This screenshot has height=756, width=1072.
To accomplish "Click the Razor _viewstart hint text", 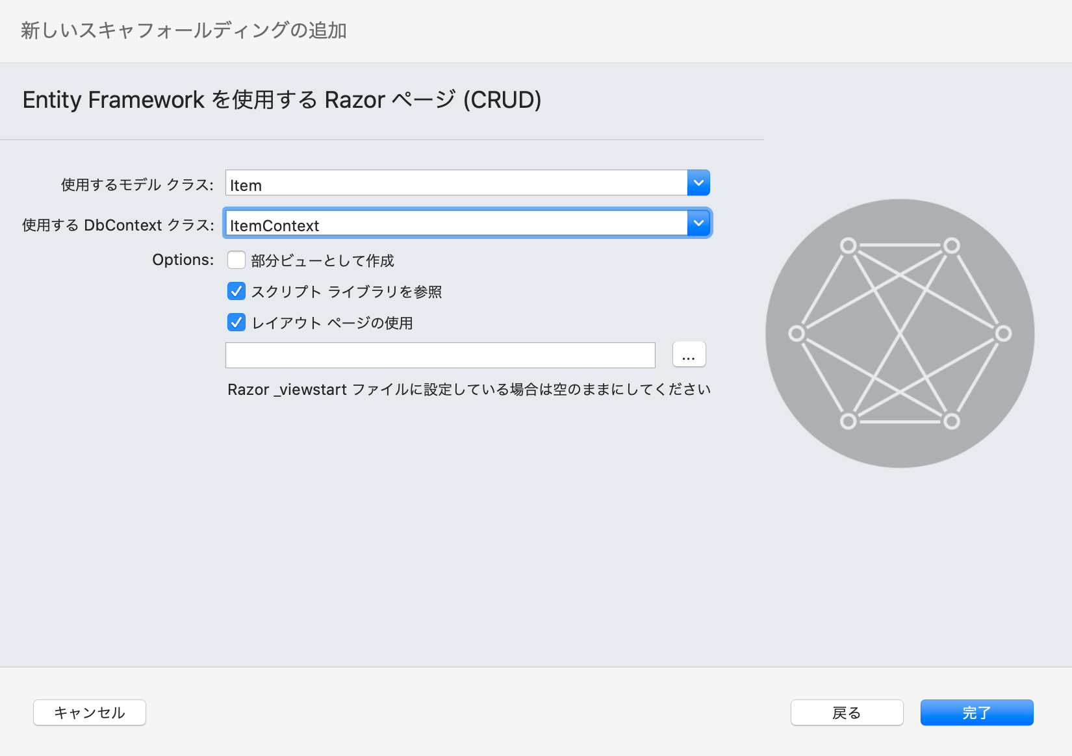I will (469, 390).
